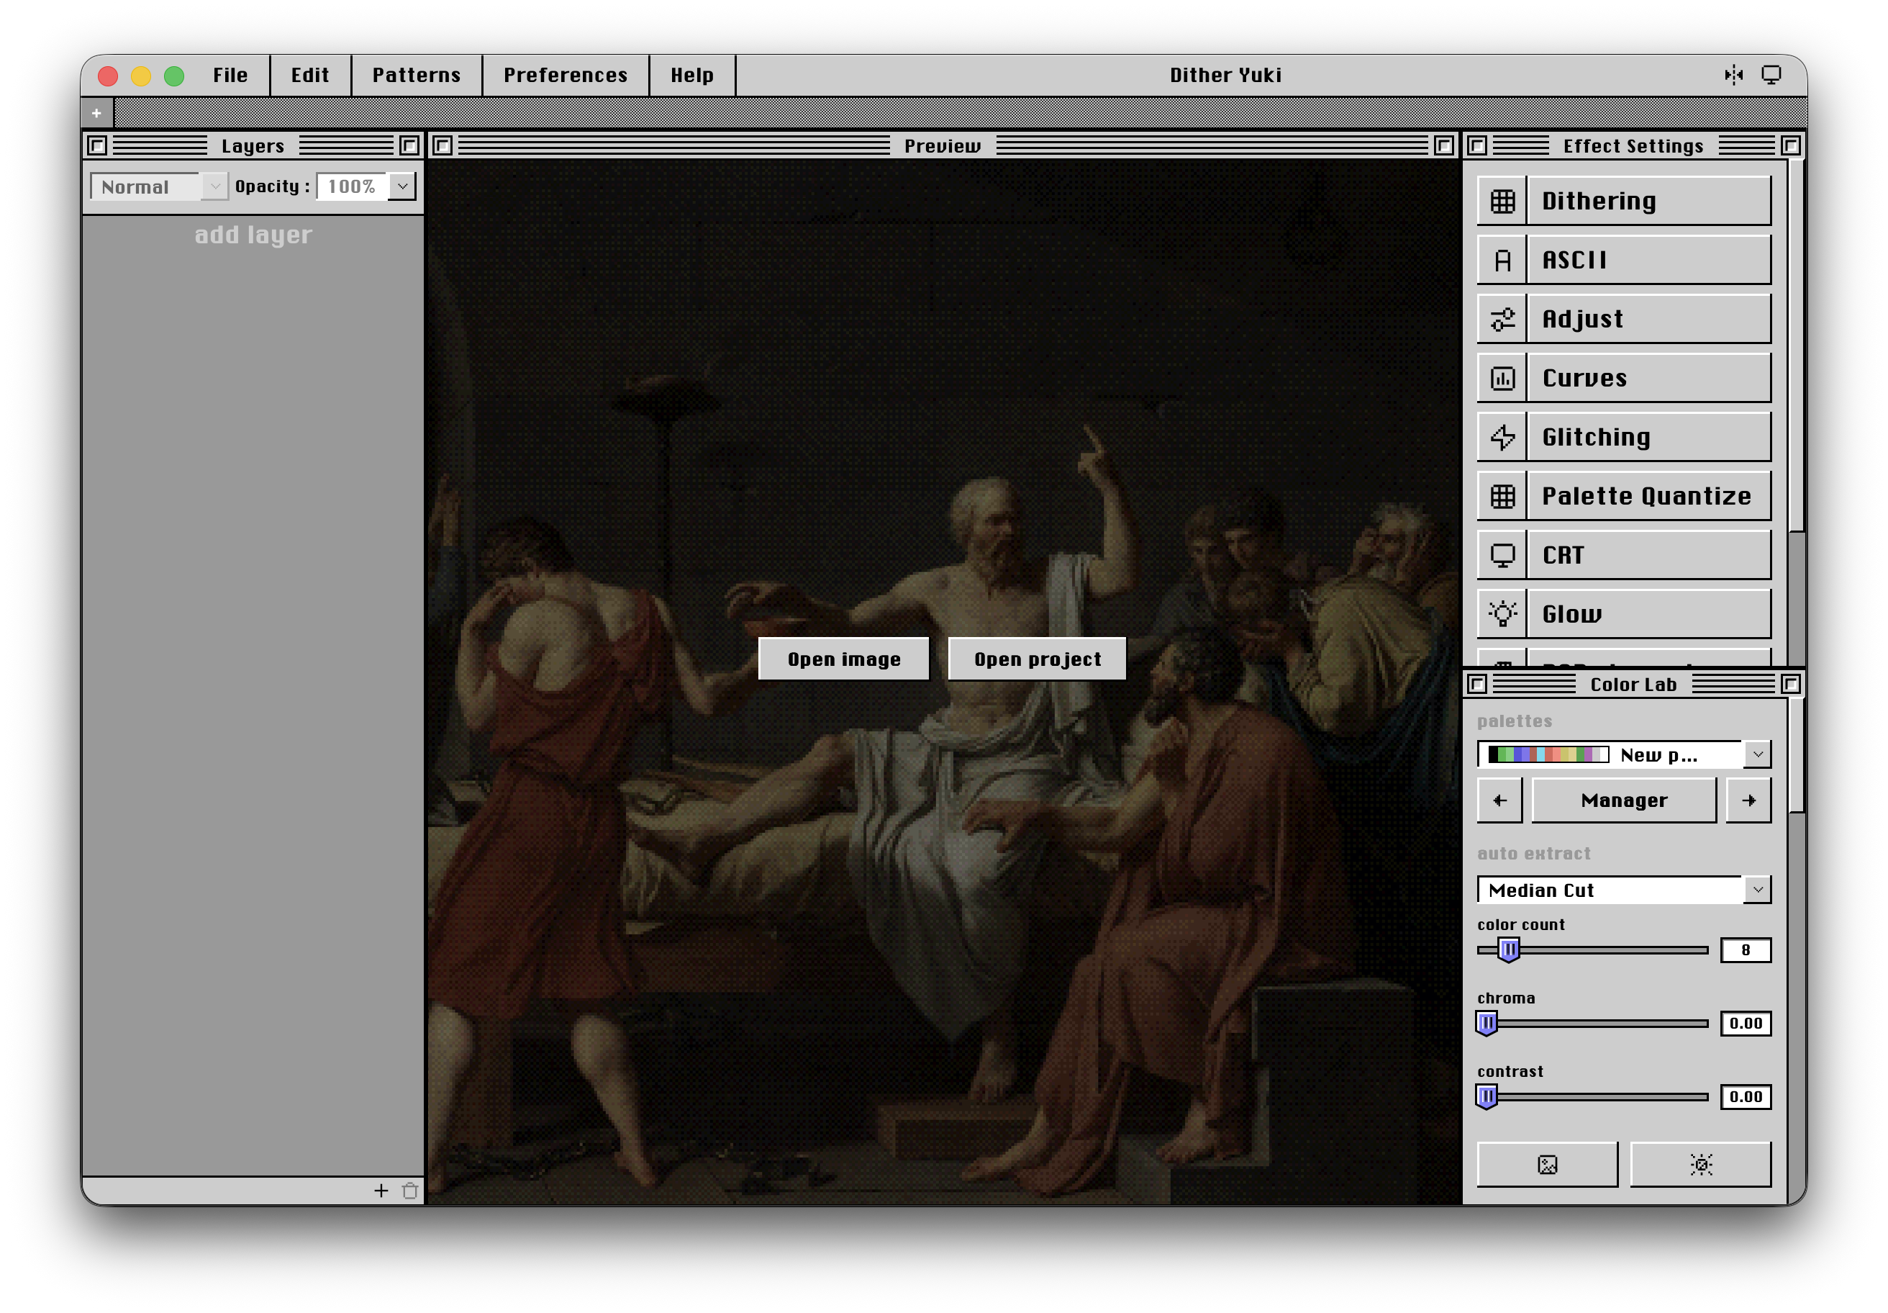Click the Color Lab left corner box

pyautogui.click(x=1477, y=684)
